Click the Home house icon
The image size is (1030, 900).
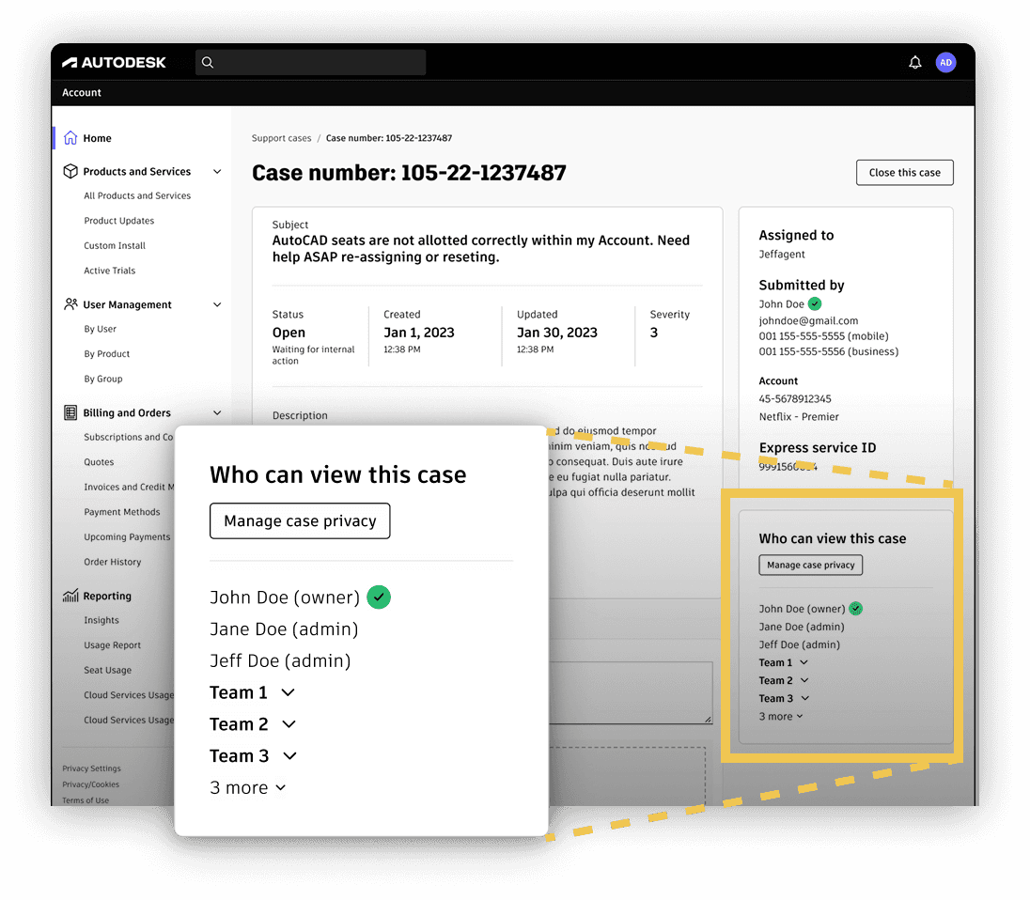(70, 138)
